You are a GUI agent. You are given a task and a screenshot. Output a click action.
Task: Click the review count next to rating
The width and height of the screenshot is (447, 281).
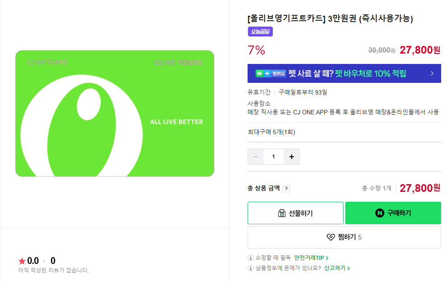tap(53, 261)
